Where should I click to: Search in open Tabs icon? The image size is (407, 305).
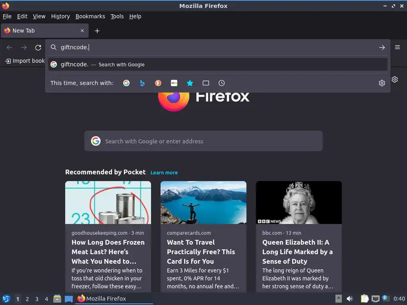pos(206,83)
